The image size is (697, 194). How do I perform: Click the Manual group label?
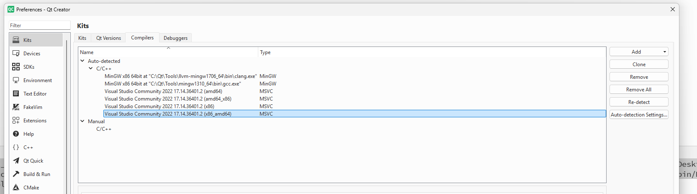tap(96, 122)
